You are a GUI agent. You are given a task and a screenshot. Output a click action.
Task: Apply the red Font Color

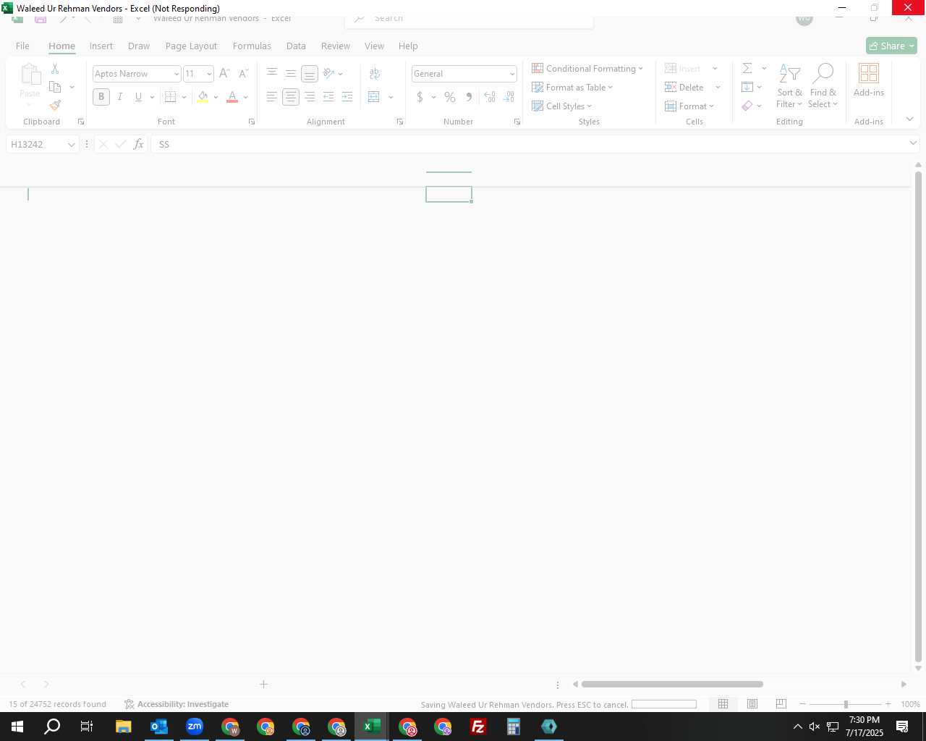(x=232, y=97)
